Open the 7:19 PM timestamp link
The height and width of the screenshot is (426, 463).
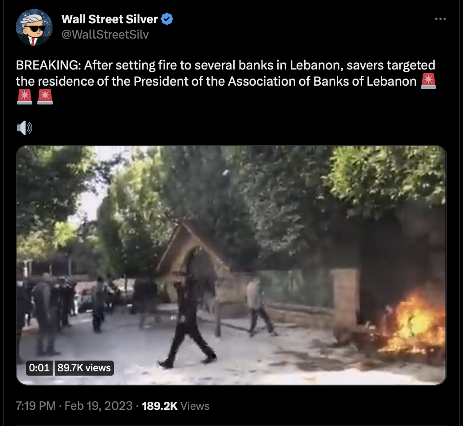[36, 406]
